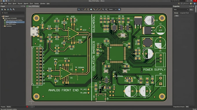
Task: Open the Help menu
Action: (48, 3)
